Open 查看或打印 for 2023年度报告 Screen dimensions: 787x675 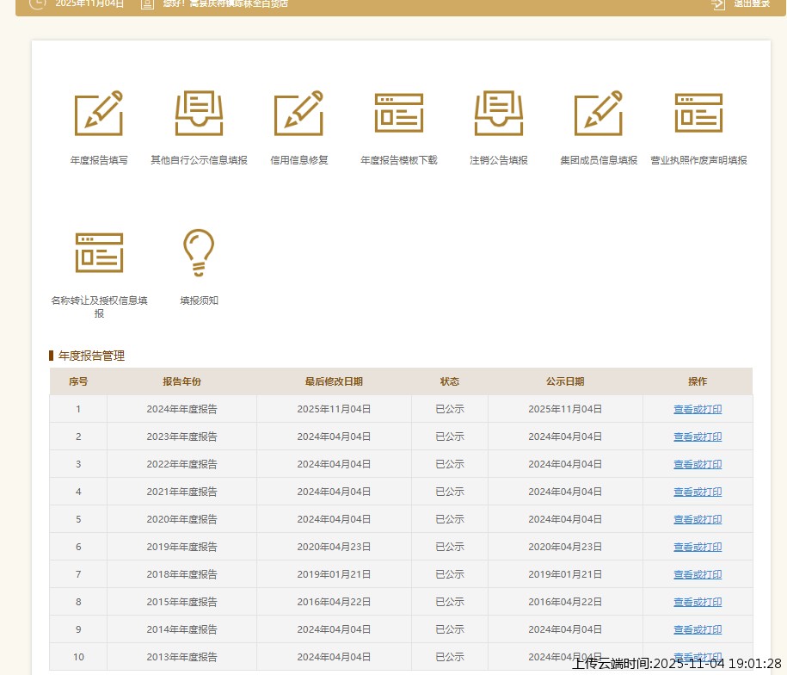pyautogui.click(x=698, y=437)
